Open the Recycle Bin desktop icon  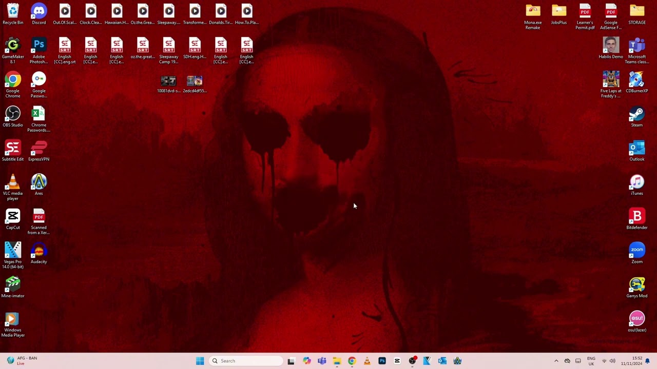pos(13,14)
